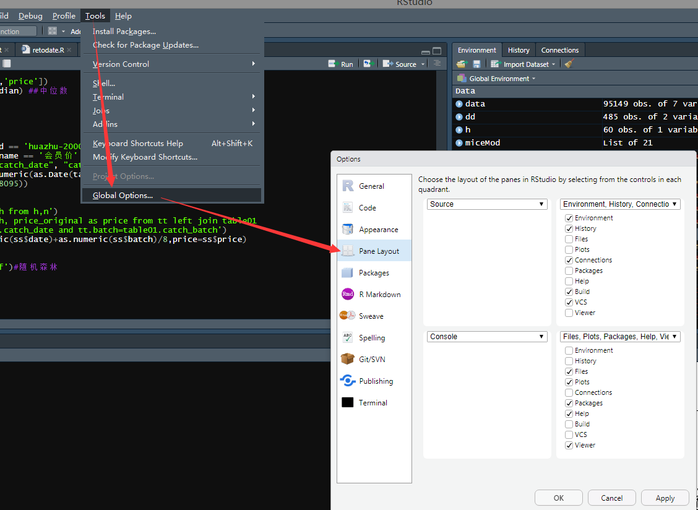The height and width of the screenshot is (510, 698).
Task: Choose Check for Package Updates
Action: 173,45
